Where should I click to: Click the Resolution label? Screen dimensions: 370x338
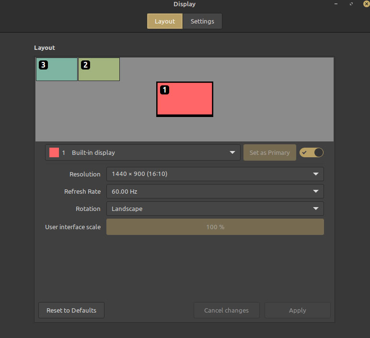point(85,174)
